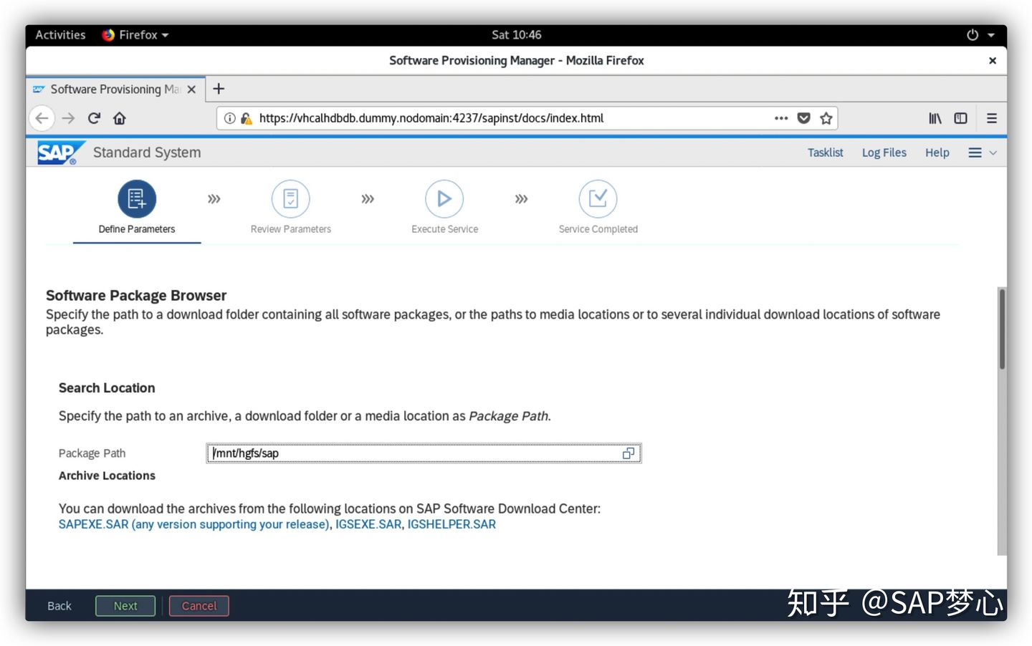Toggle Firefox sidebar view
This screenshot has height=646, width=1032.
[961, 118]
